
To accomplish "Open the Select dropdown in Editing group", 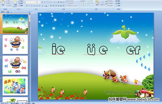I will 119,6.
